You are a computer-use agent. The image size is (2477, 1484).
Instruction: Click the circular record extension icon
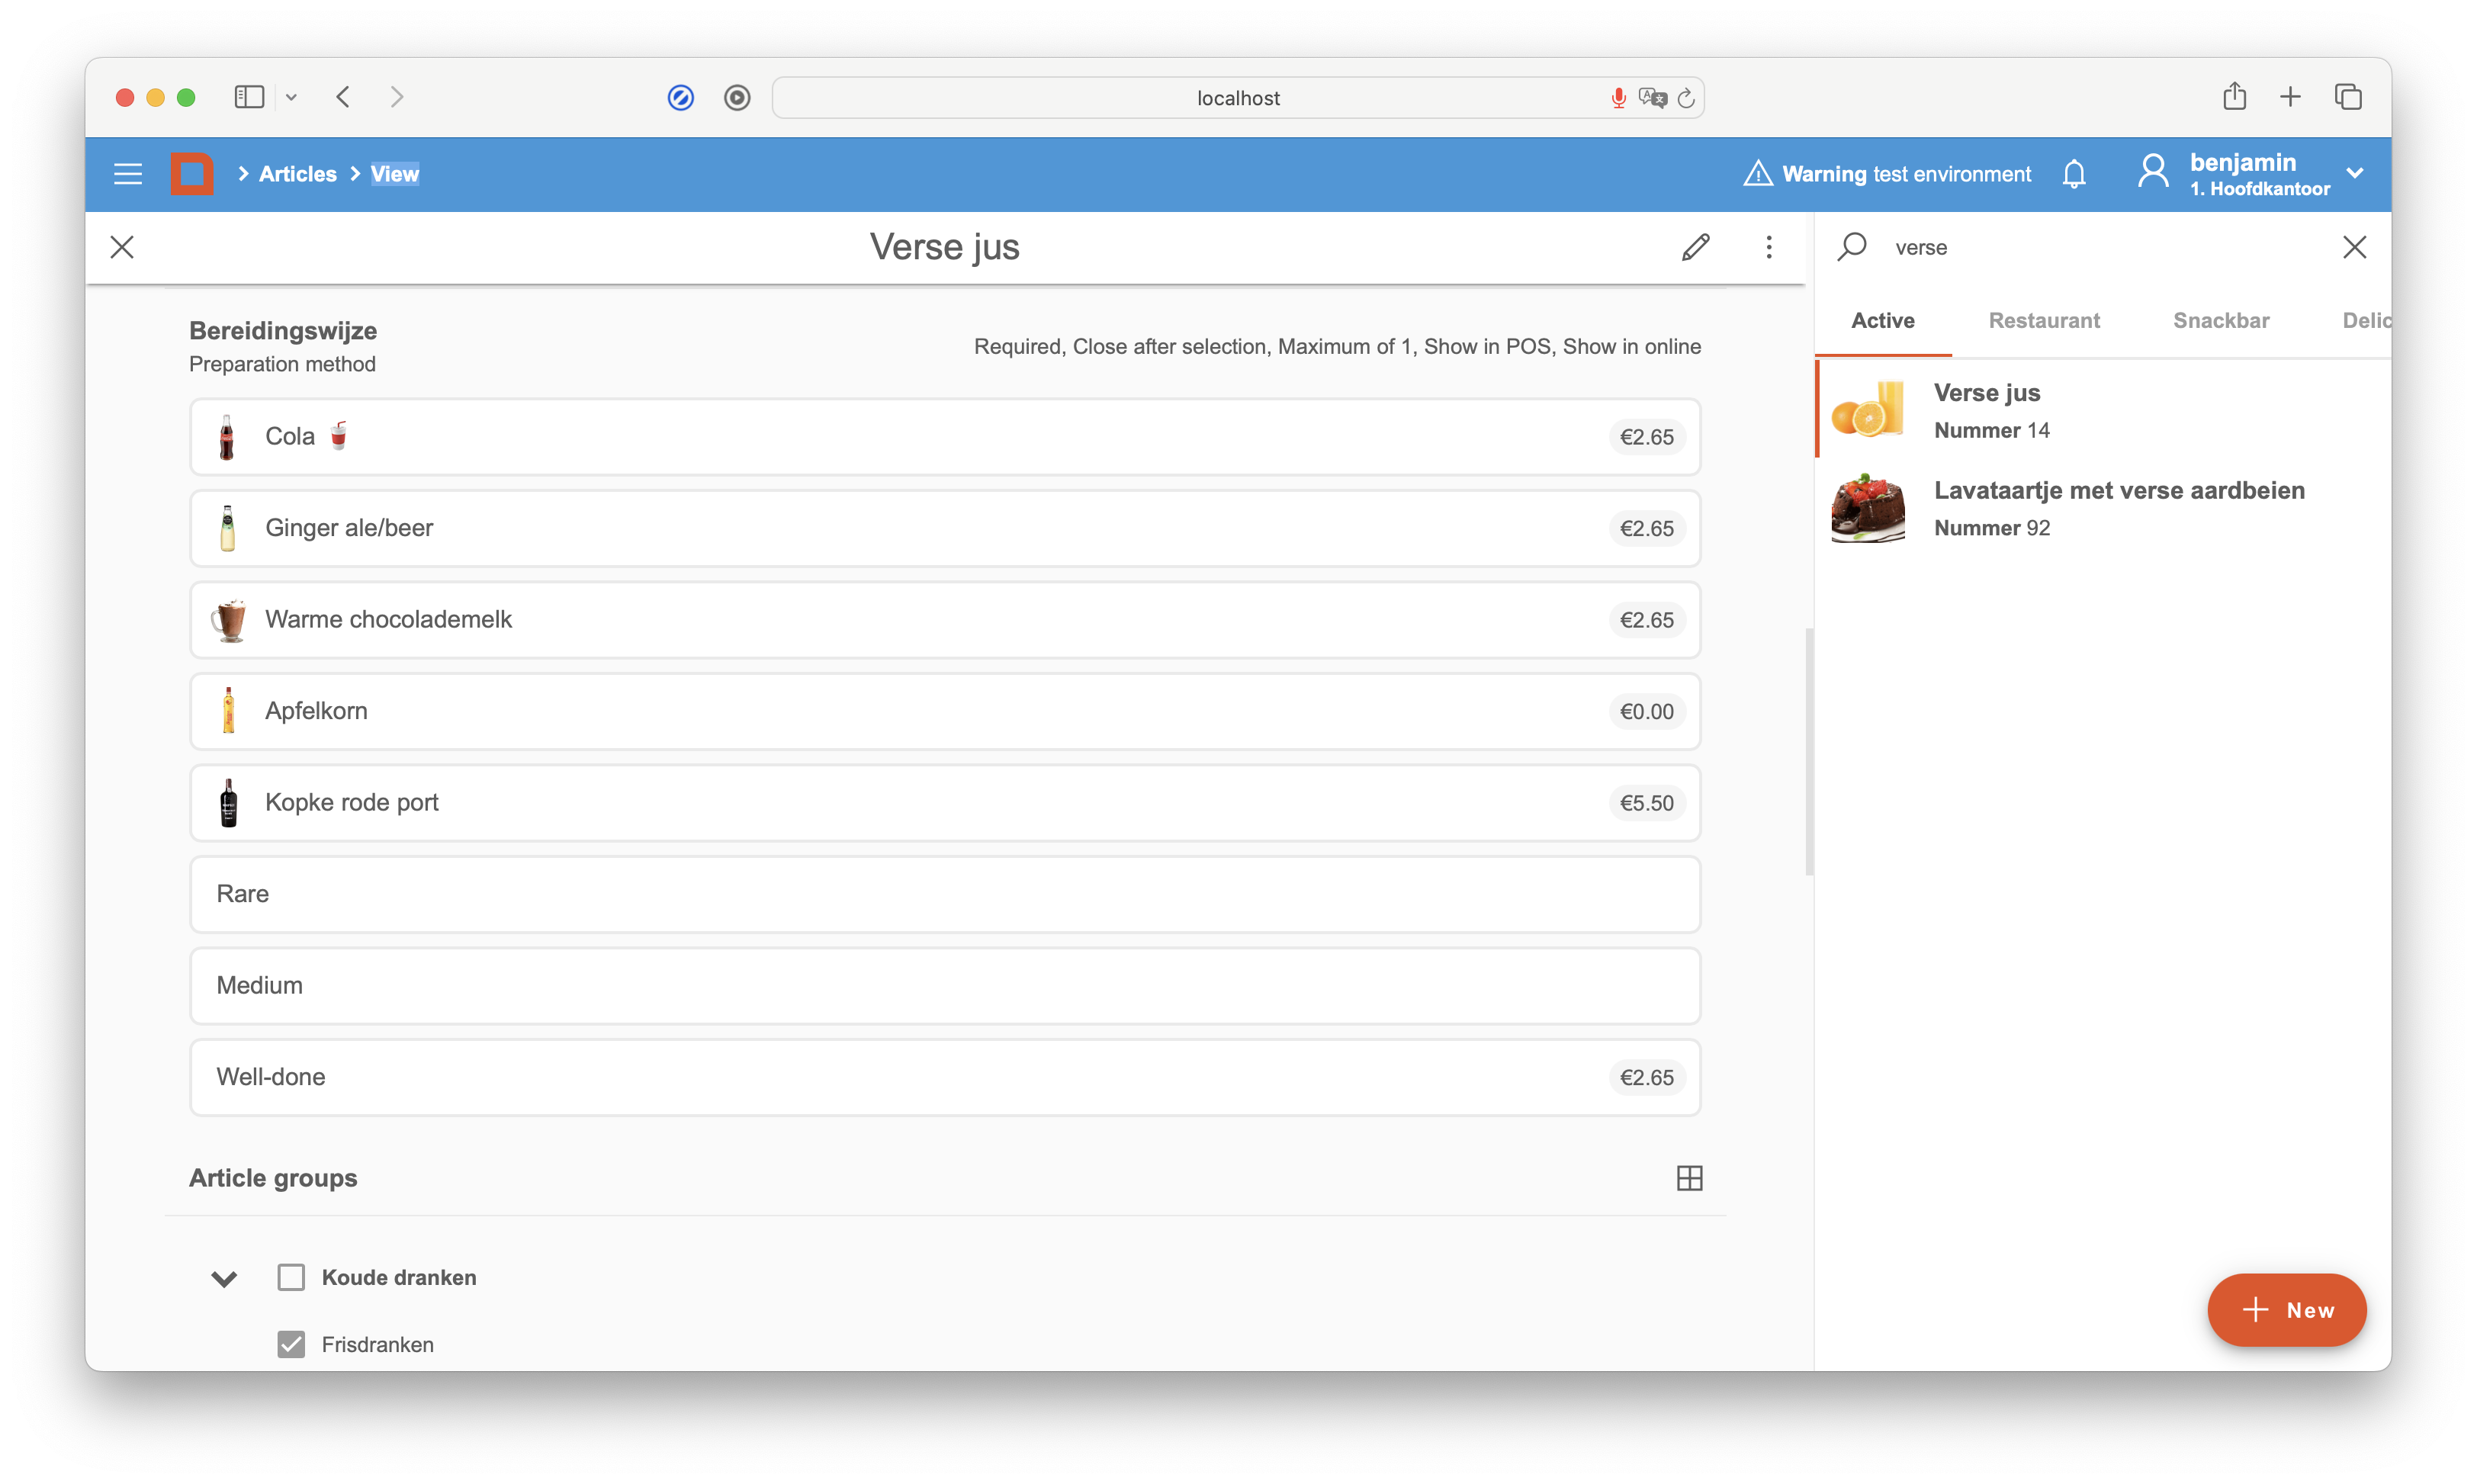(x=737, y=98)
